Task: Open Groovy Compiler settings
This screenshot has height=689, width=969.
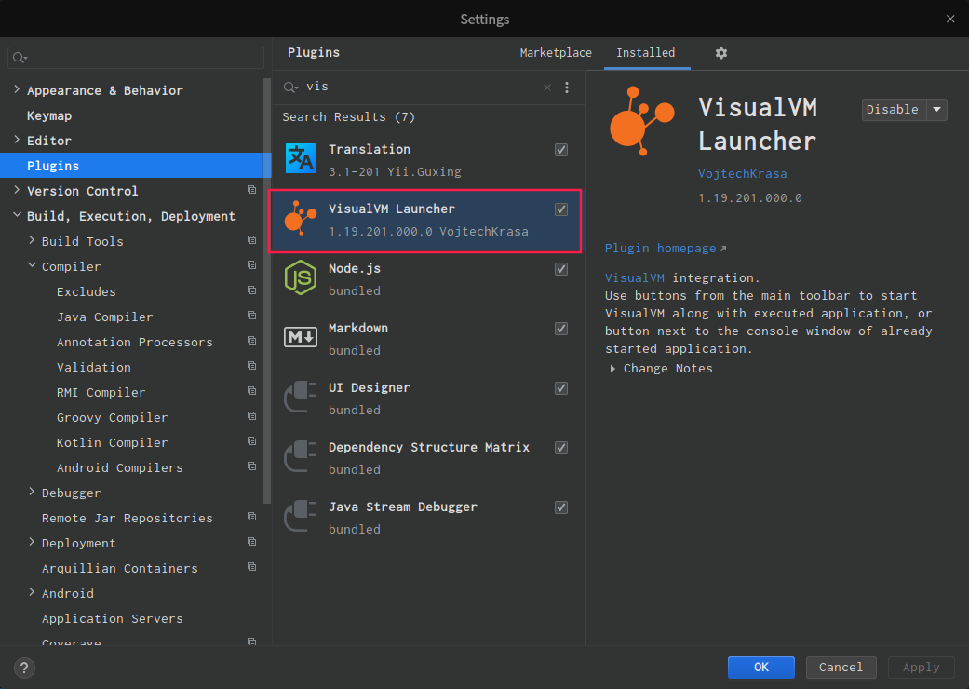Action: pyautogui.click(x=112, y=418)
